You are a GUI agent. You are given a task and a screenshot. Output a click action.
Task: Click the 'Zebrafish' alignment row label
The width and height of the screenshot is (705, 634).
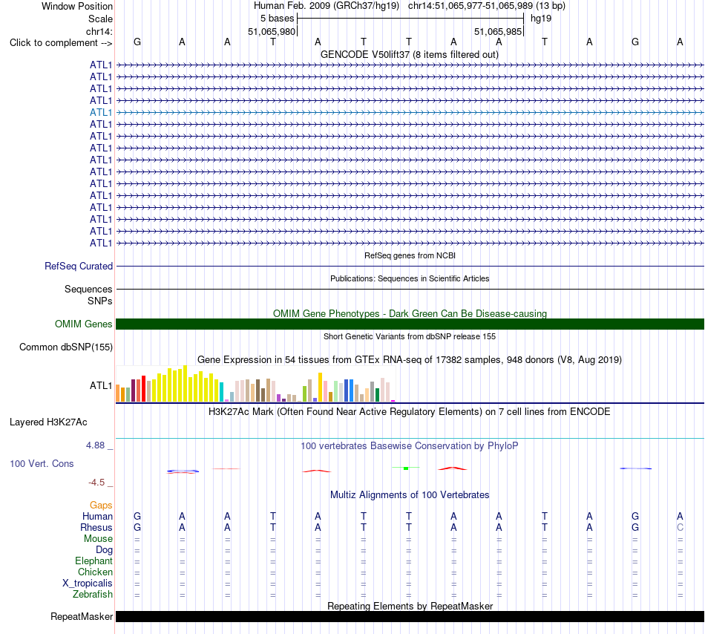[x=93, y=595]
